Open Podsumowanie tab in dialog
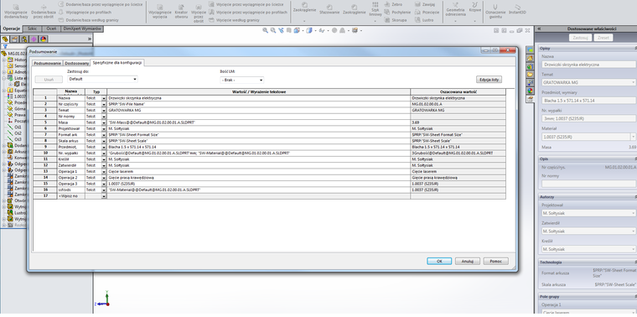 (47, 64)
